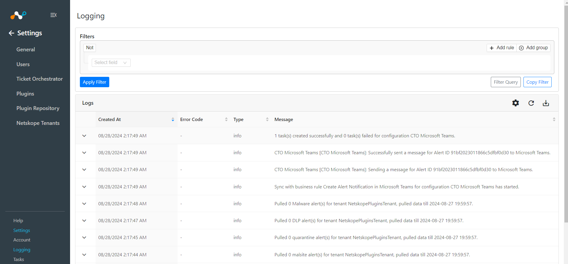Click the page vertical scrollbar
The width and height of the screenshot is (568, 264).
click(x=566, y=114)
